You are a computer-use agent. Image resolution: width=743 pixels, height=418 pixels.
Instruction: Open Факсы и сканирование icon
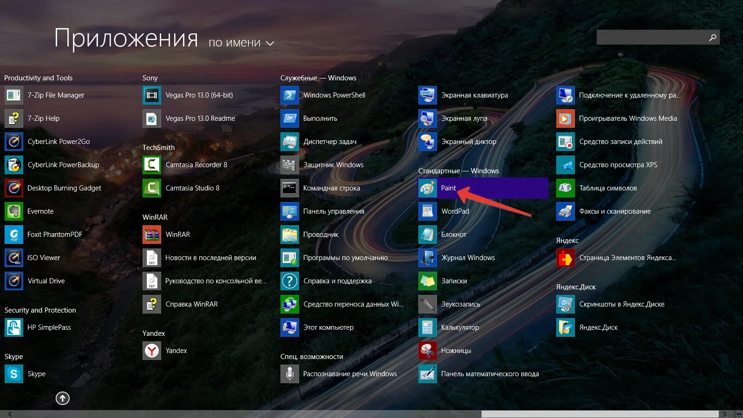point(566,211)
